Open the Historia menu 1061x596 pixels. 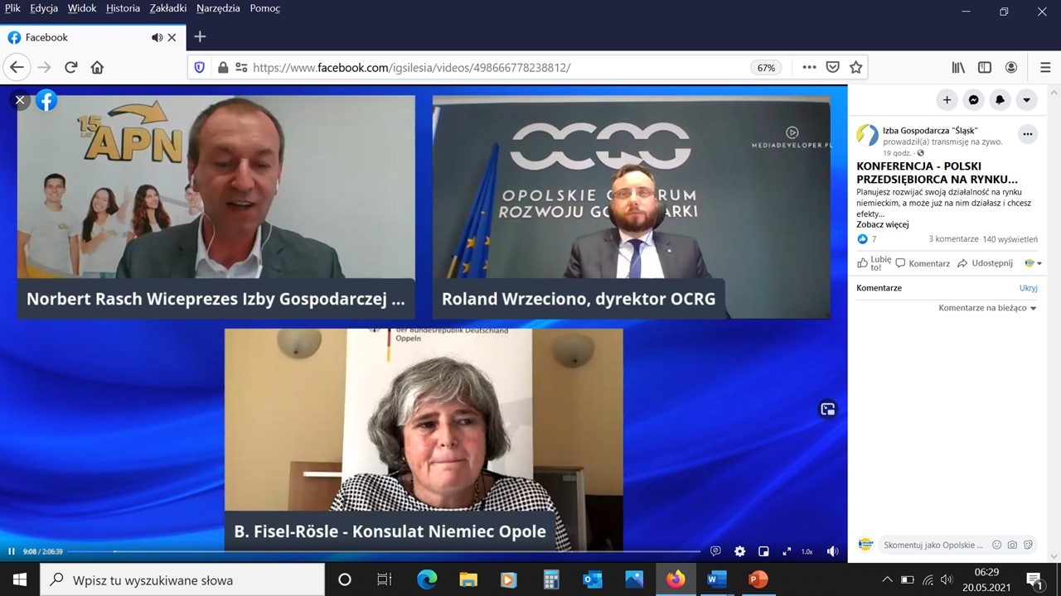point(123,8)
